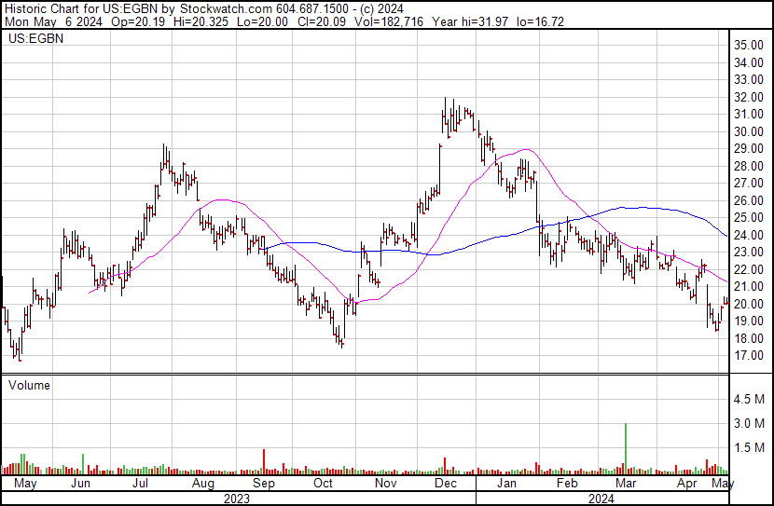Select the Aug month label on time axis

click(x=202, y=483)
